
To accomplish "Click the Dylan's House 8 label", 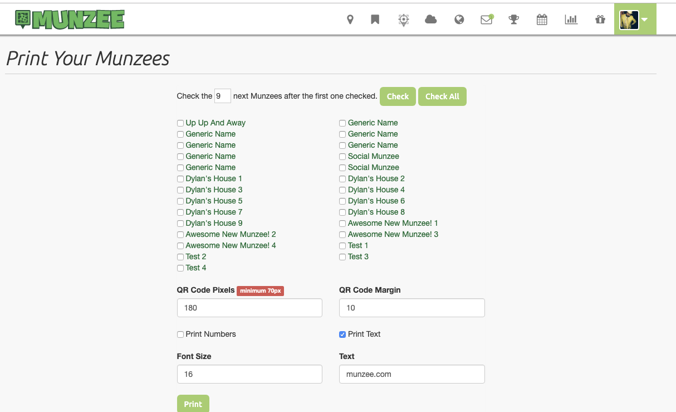I will (376, 212).
